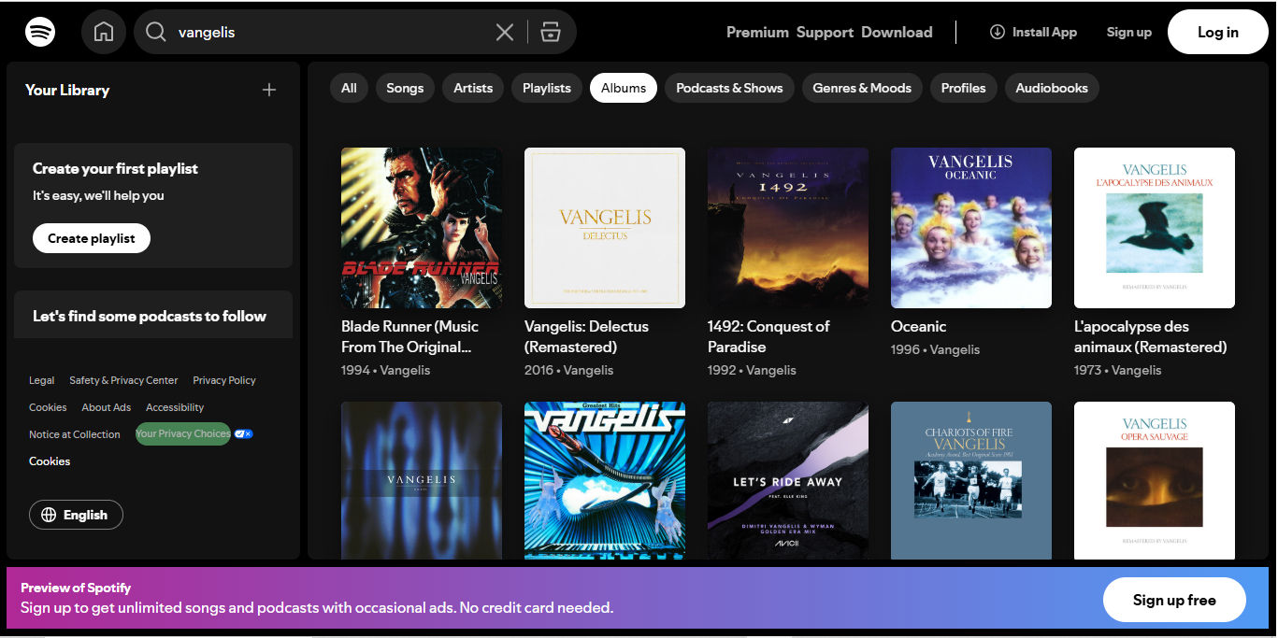Open Browse using the icon beside search
1278x638 pixels.
pos(551,31)
